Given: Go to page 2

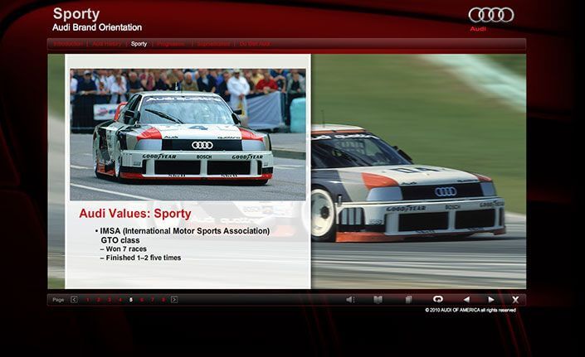Looking at the screenshot, I should (x=99, y=300).
